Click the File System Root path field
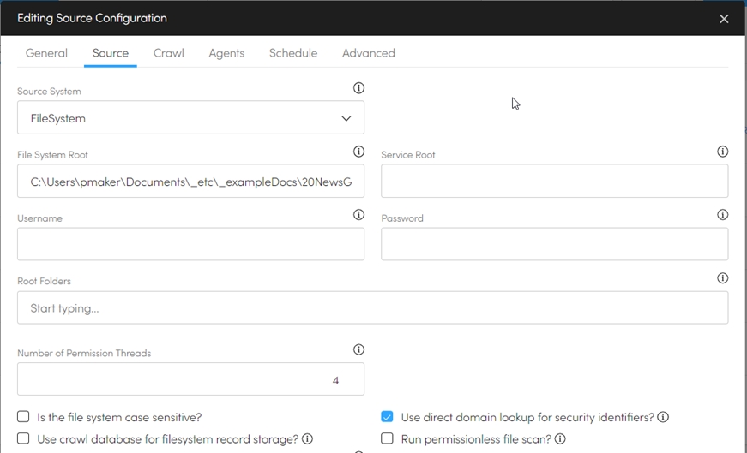The image size is (747, 453). coord(190,182)
